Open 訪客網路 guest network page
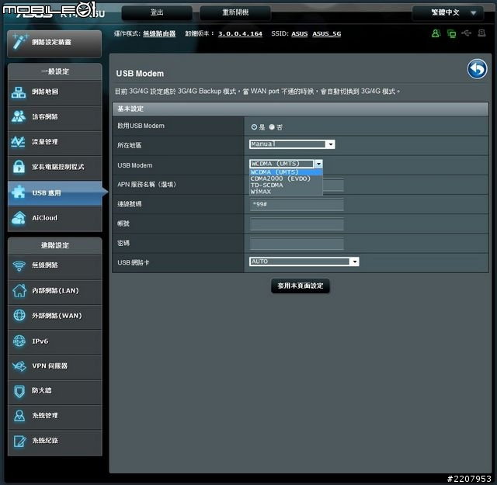497x485 pixels. click(x=54, y=117)
